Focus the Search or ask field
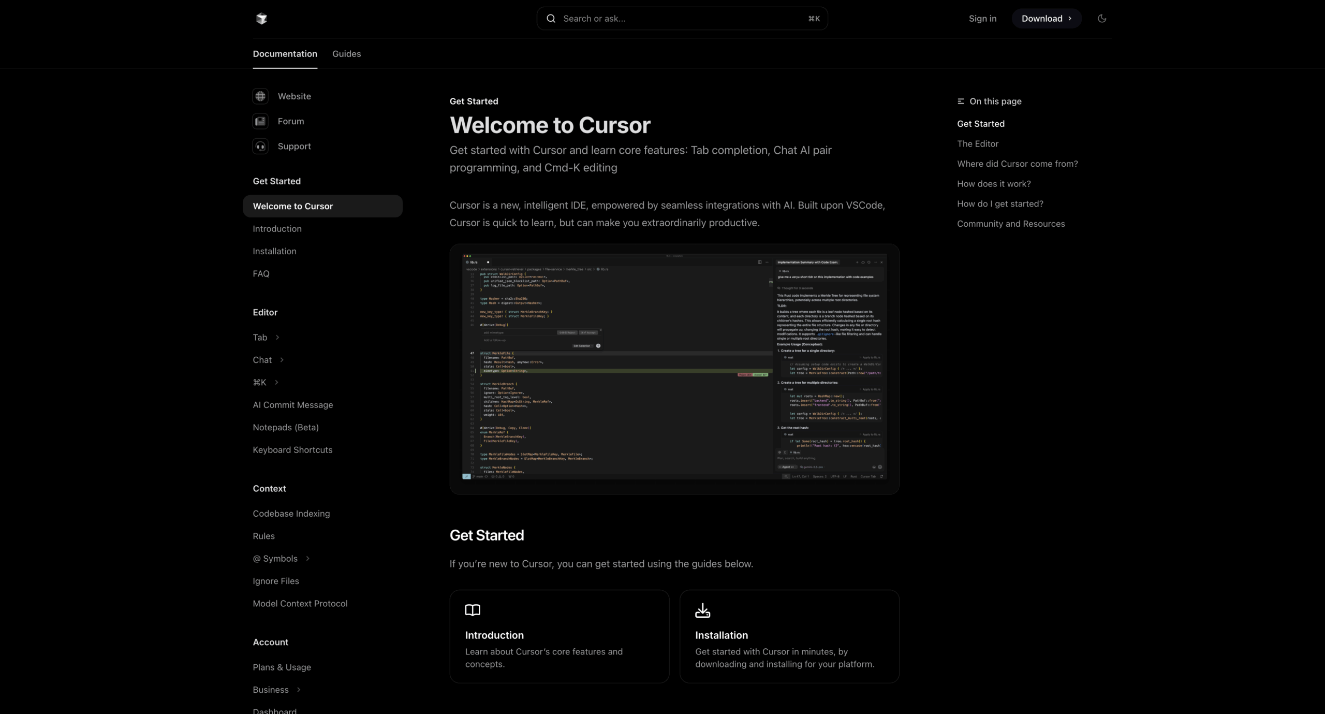The height and width of the screenshot is (714, 1325). (682, 19)
